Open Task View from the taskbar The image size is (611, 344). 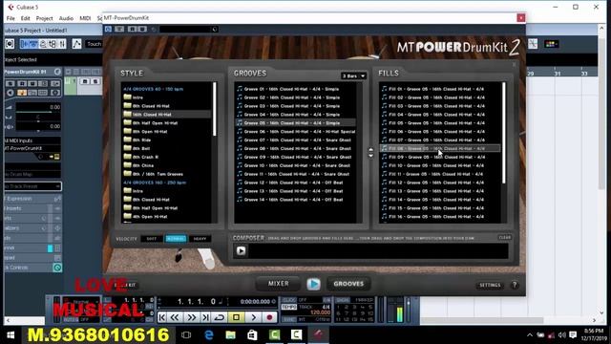[x=186, y=334]
